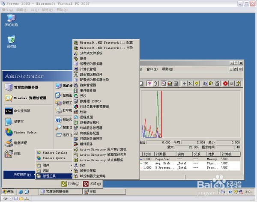Open 数据源 (ODBC) menu entry

tap(106, 101)
